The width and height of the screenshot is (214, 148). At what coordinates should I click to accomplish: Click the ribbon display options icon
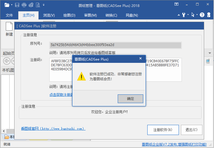[x=176, y=4]
